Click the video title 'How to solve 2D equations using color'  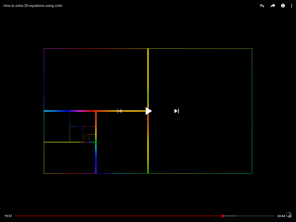coord(33,6)
